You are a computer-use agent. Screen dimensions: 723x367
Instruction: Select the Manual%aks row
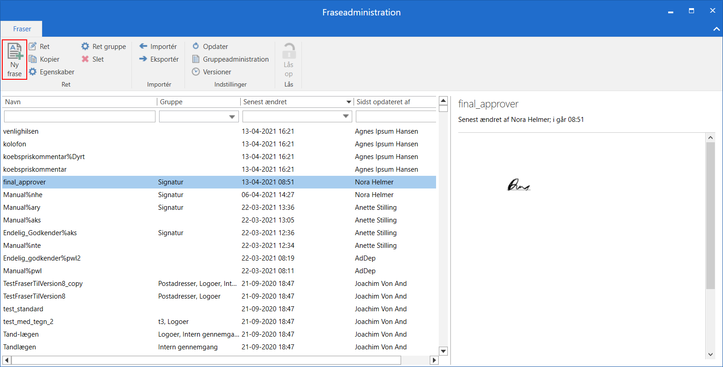[219, 220]
